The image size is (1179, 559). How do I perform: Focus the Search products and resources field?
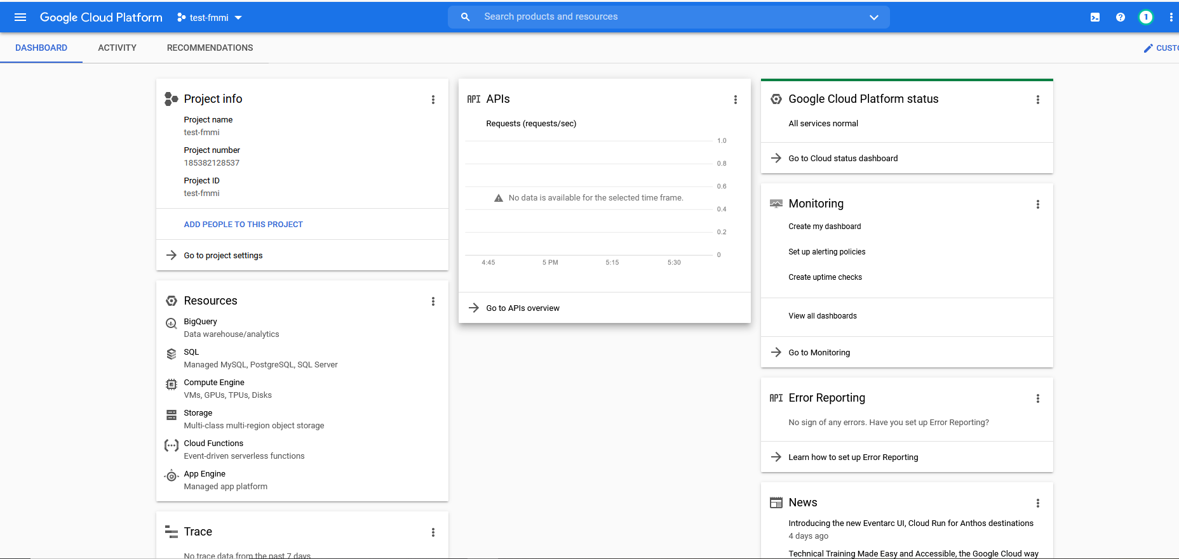669,17
